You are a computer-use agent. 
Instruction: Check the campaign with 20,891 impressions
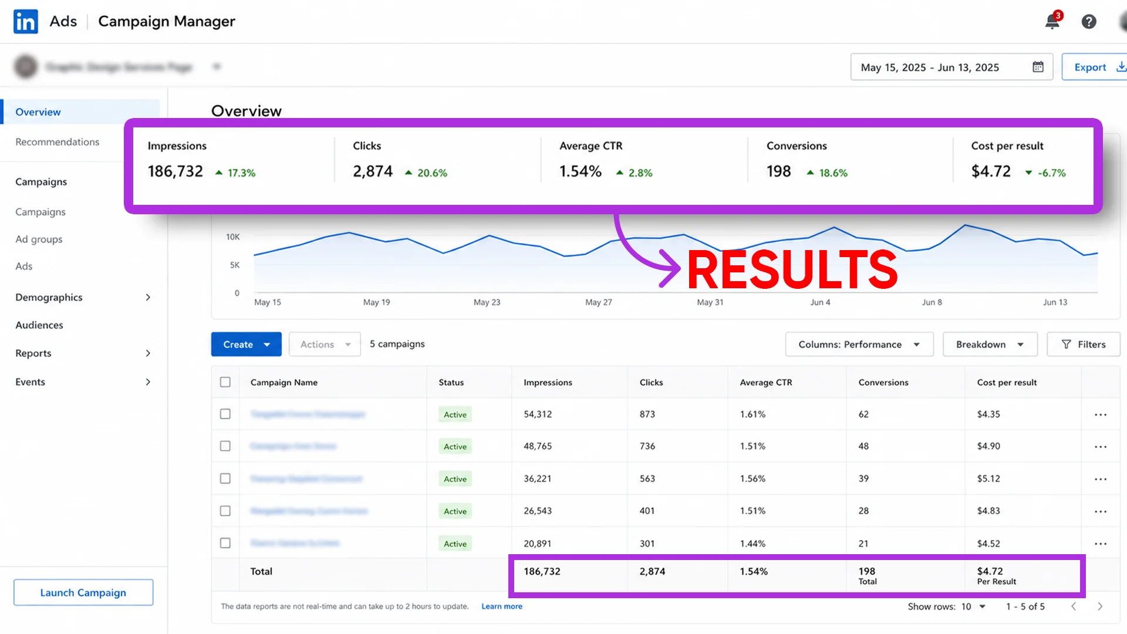(225, 543)
